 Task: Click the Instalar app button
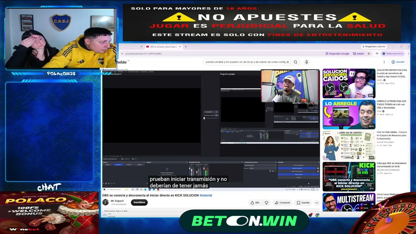tap(358, 54)
